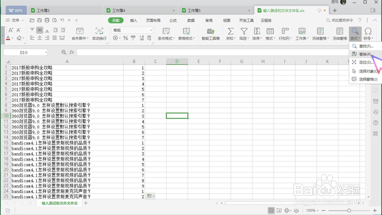Image resolution: width=382 pixels, height=215 pixels.
Task: Click the freeze panes (冻结窗格) icon without arrow
Action: [340, 34]
